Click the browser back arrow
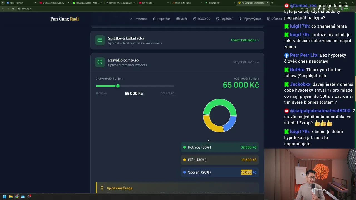The width and height of the screenshot is (356, 200). pos(3,9)
